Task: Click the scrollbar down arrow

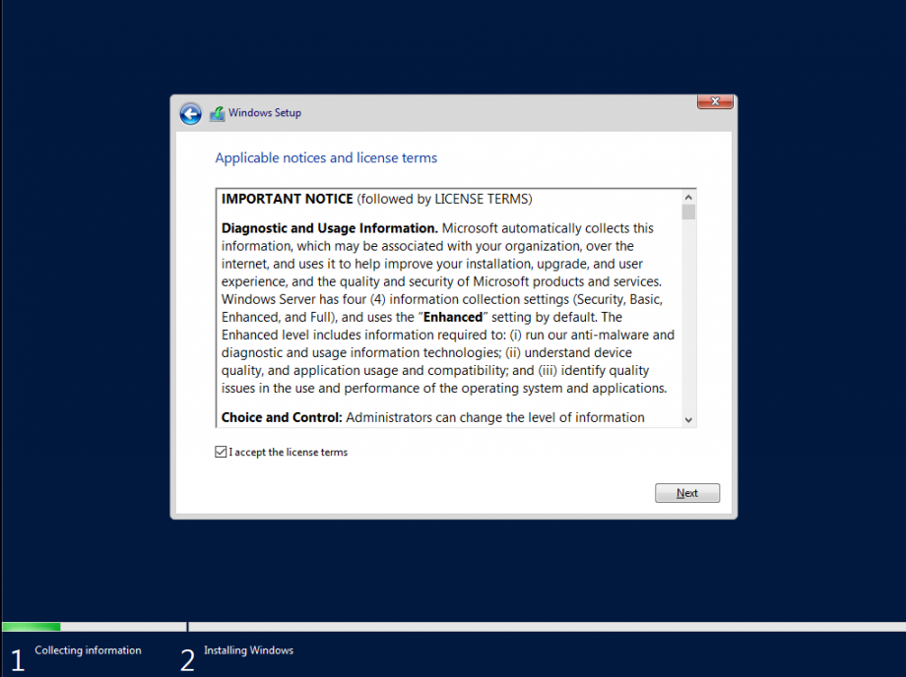Action: coord(688,417)
